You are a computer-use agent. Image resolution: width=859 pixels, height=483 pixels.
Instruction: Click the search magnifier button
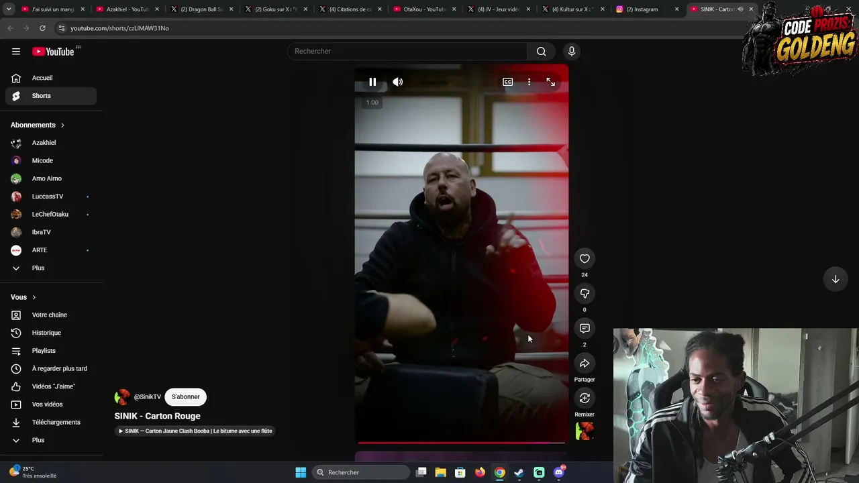(541, 52)
